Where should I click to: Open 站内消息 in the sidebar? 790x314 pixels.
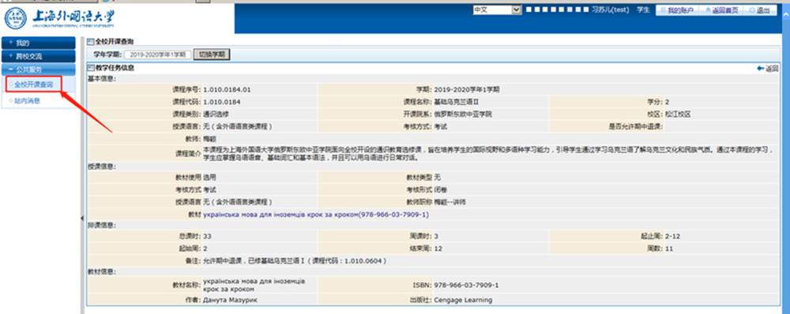pyautogui.click(x=27, y=101)
